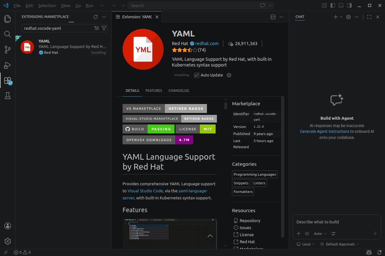Clear the extensions search results
Viewport: 385px width, 256px height.
[x=97, y=28]
